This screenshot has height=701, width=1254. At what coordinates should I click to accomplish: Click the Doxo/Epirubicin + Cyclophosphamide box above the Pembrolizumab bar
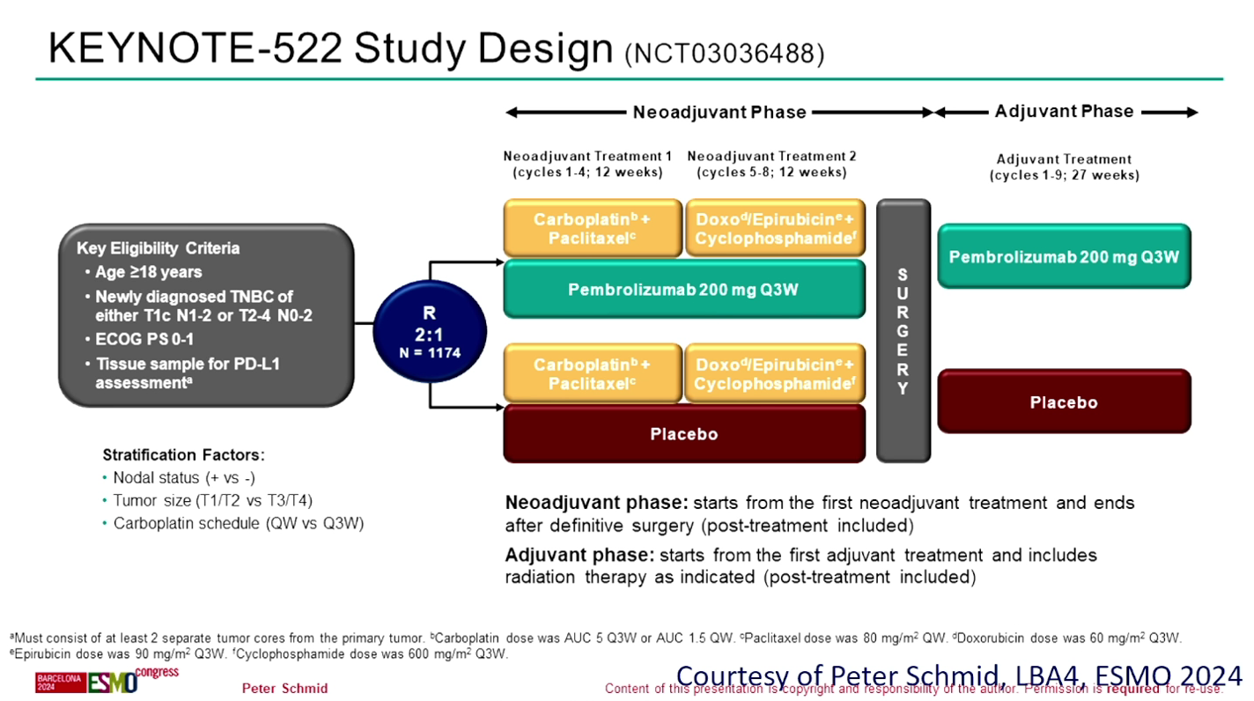[x=775, y=228]
